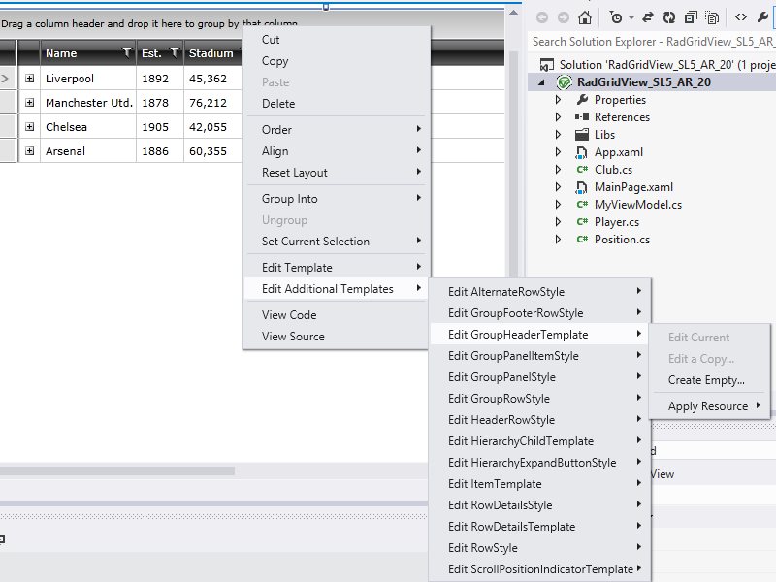Open the Reset Layout submenu

coord(336,173)
